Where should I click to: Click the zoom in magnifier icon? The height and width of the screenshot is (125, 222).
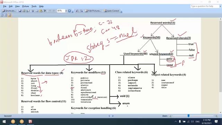click(216, 116)
